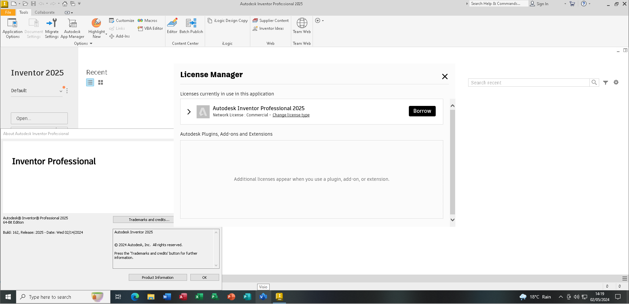Click Change license type link
629x304 pixels.
point(291,115)
